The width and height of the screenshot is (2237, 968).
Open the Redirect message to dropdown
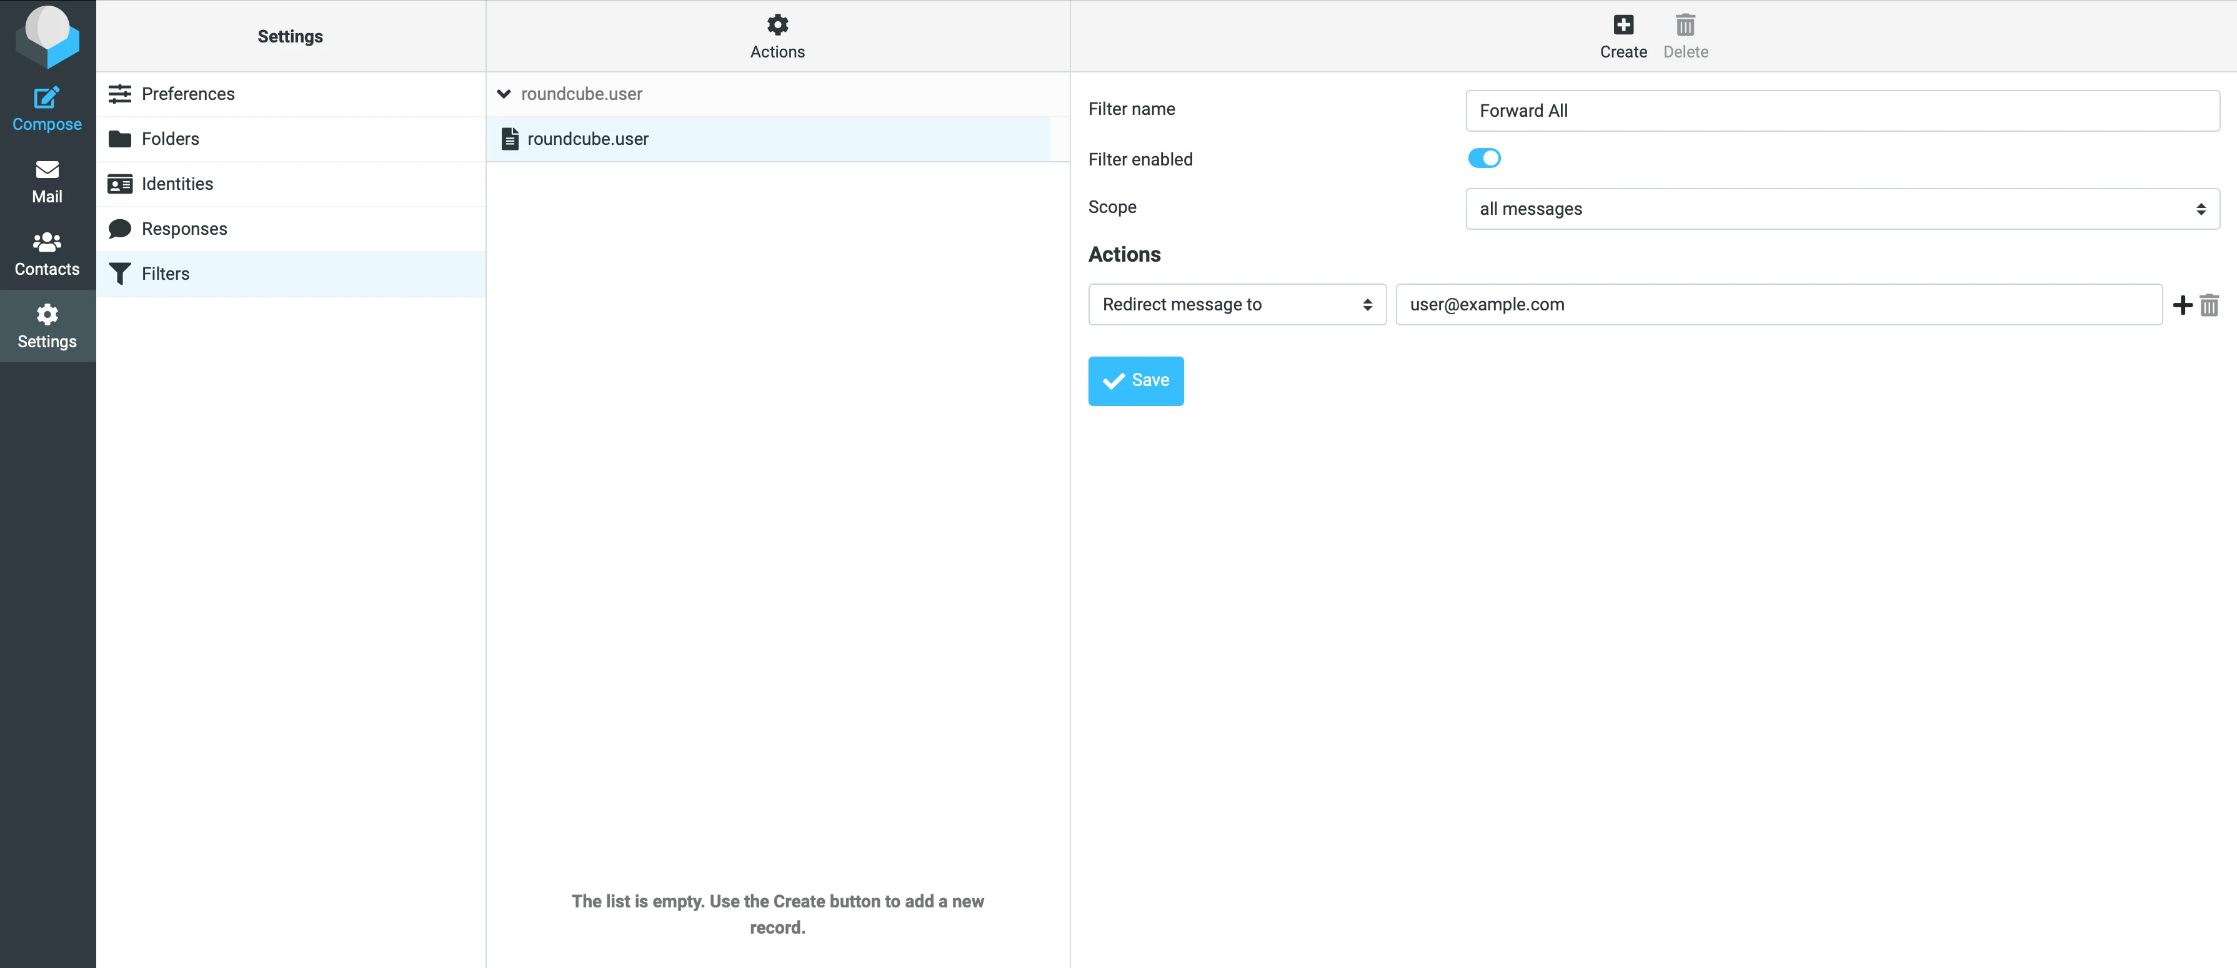tap(1236, 305)
